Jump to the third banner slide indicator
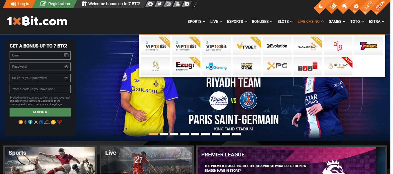Viewport: 393px width, 174px height. 174,134
